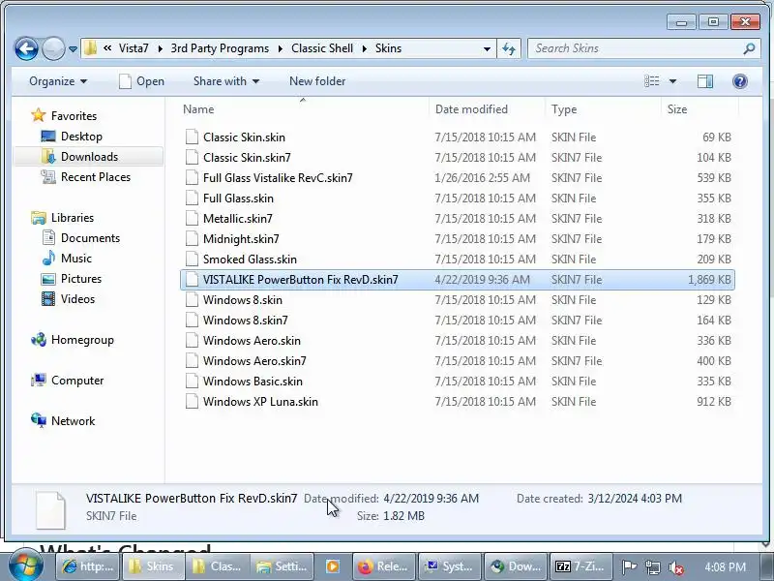774x581 pixels.
Task: Click the 3rd Party Programs breadcrumb
Action: [220, 48]
